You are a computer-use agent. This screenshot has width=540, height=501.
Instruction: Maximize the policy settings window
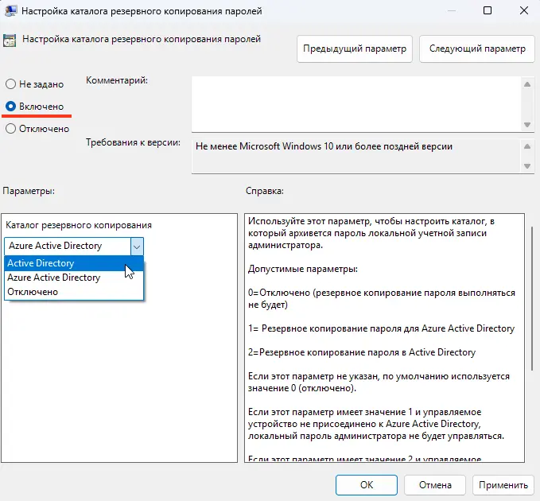(x=488, y=10)
